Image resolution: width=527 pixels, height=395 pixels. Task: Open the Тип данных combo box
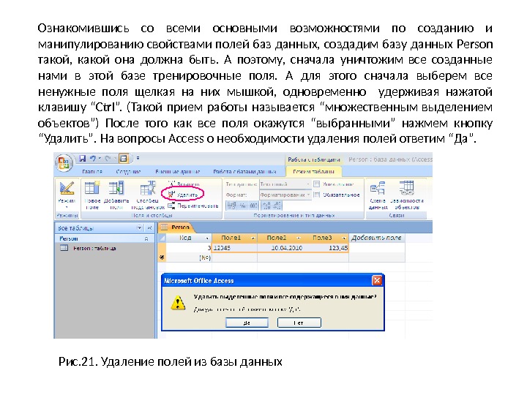pos(285,184)
